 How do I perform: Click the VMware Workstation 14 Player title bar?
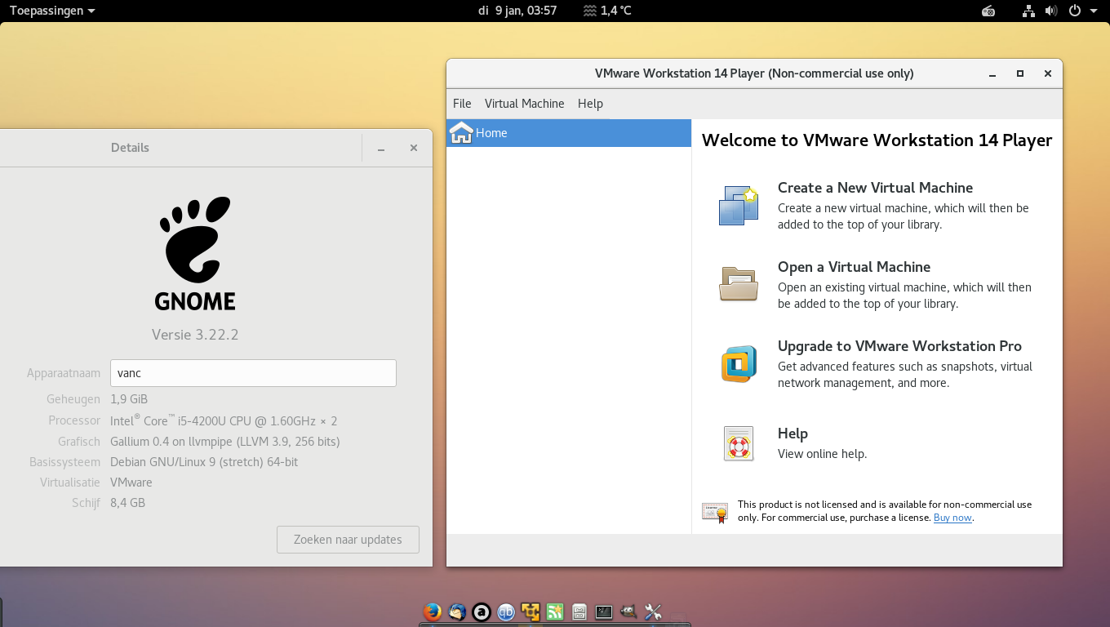754,73
